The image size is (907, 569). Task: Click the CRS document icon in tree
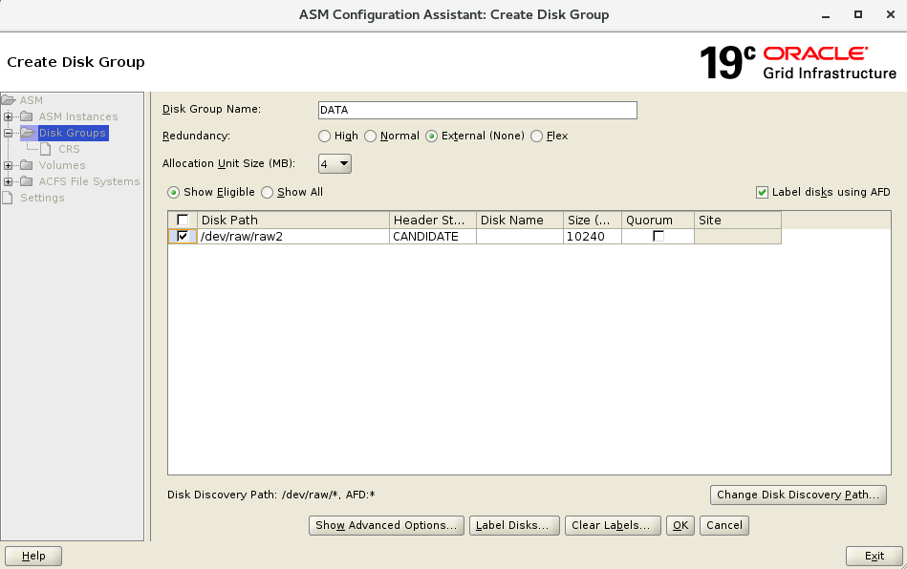click(x=46, y=149)
